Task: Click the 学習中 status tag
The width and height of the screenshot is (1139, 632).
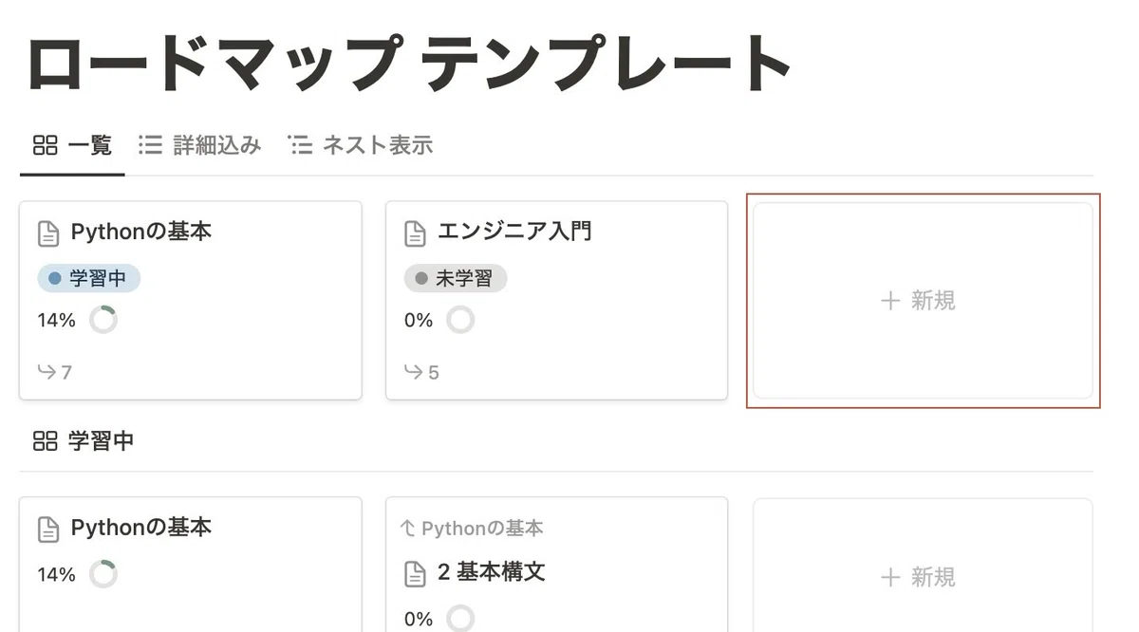Action: coord(89,279)
